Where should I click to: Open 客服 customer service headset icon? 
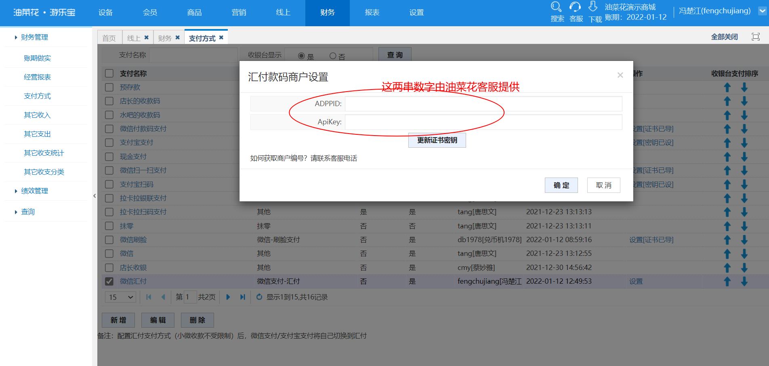(575, 7)
